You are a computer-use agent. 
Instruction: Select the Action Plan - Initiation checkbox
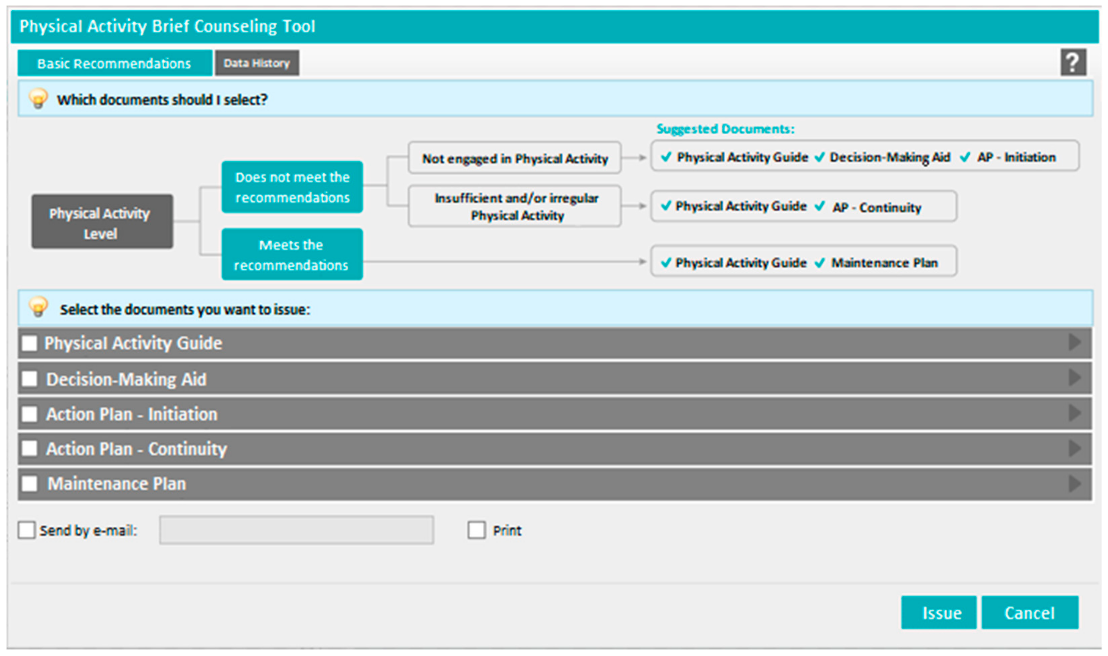[x=30, y=414]
